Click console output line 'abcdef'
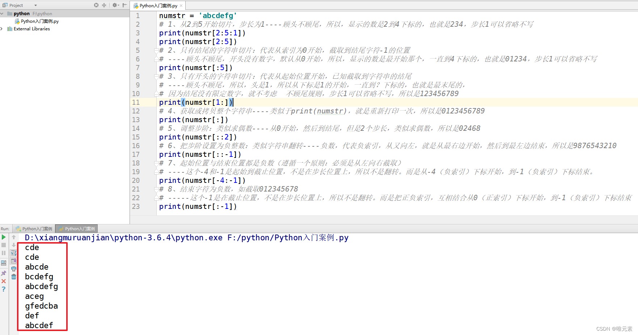Viewport: 638px width, 335px height. point(39,326)
